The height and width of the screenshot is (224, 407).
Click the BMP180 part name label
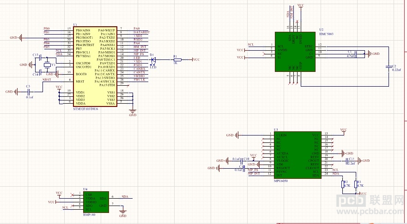click(90, 215)
